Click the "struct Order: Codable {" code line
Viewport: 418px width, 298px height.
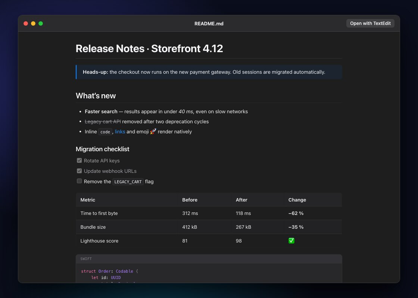pos(110,272)
